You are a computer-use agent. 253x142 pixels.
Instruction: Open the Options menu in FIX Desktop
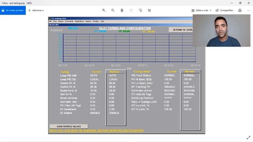[x=88, y=21]
